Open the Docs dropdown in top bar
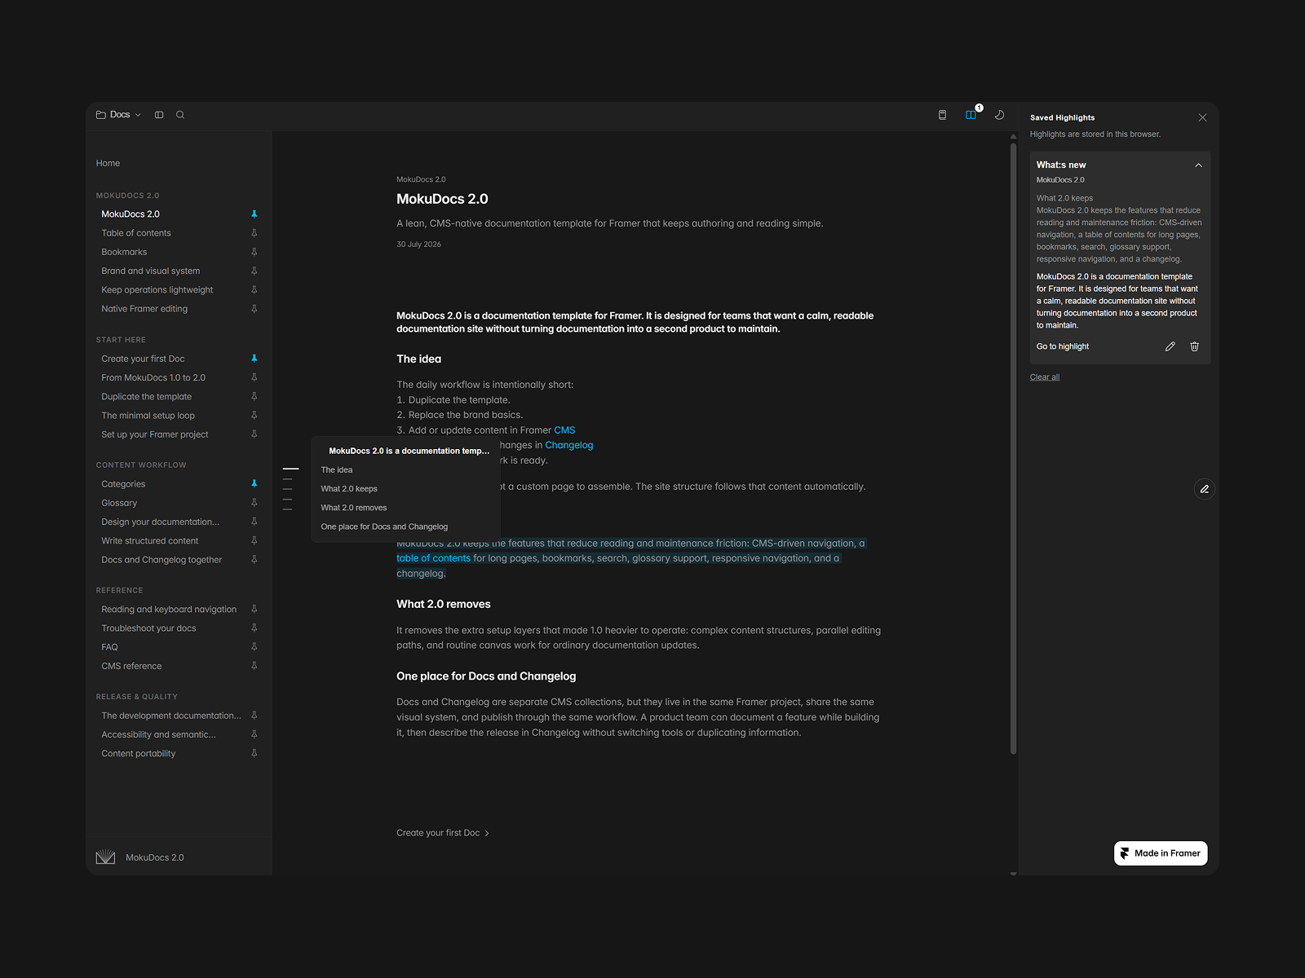This screenshot has width=1305, height=978. pos(118,115)
